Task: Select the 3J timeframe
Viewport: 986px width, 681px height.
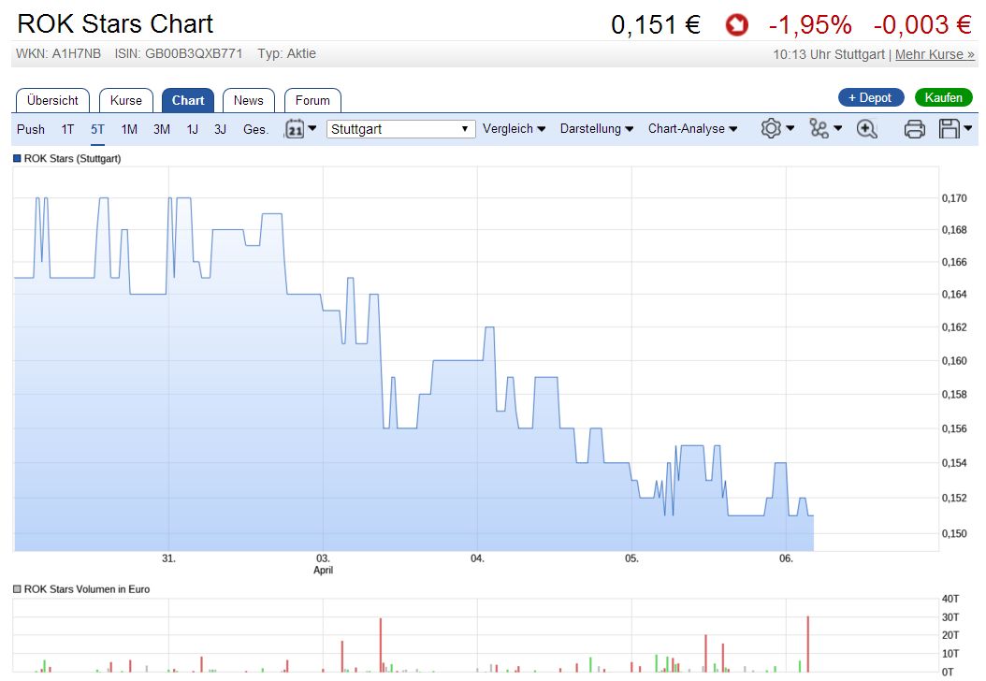Action: pos(220,129)
